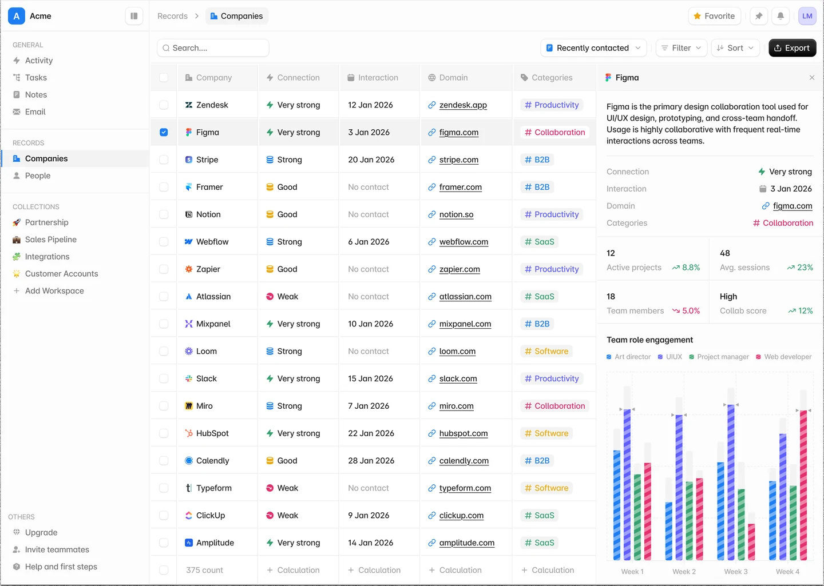Close the Figma details panel
This screenshot has height=586, width=824.
pos(812,78)
